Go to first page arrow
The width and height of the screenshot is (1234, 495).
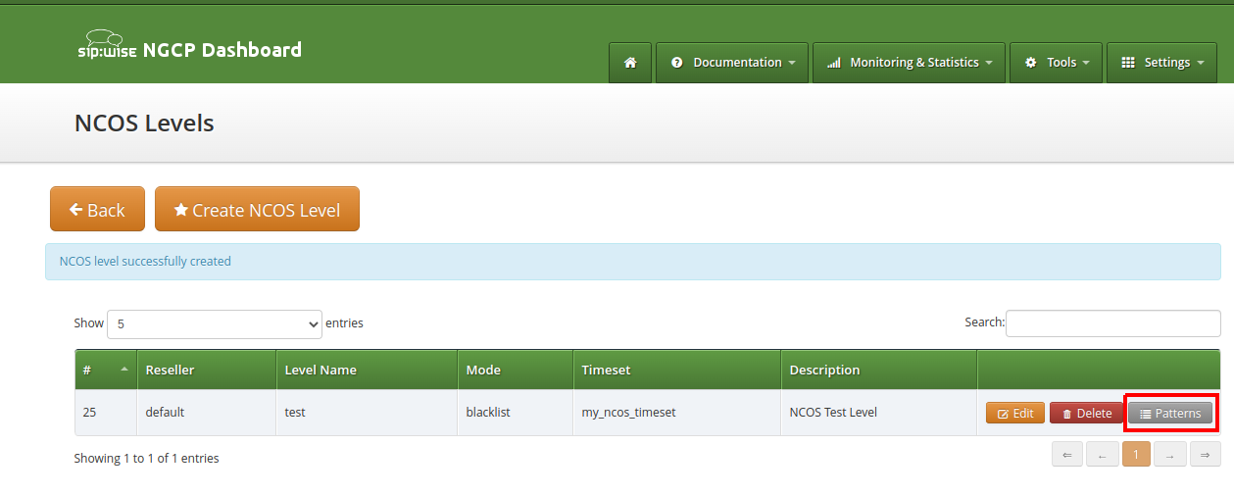point(1067,455)
